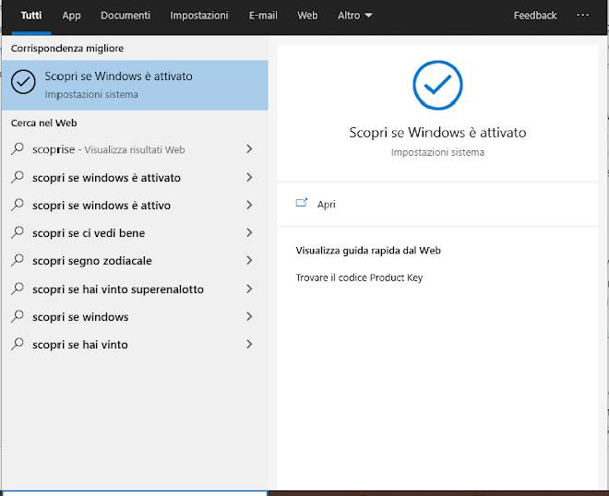Click the Feedback button
This screenshot has width=609, height=496.
coord(535,16)
